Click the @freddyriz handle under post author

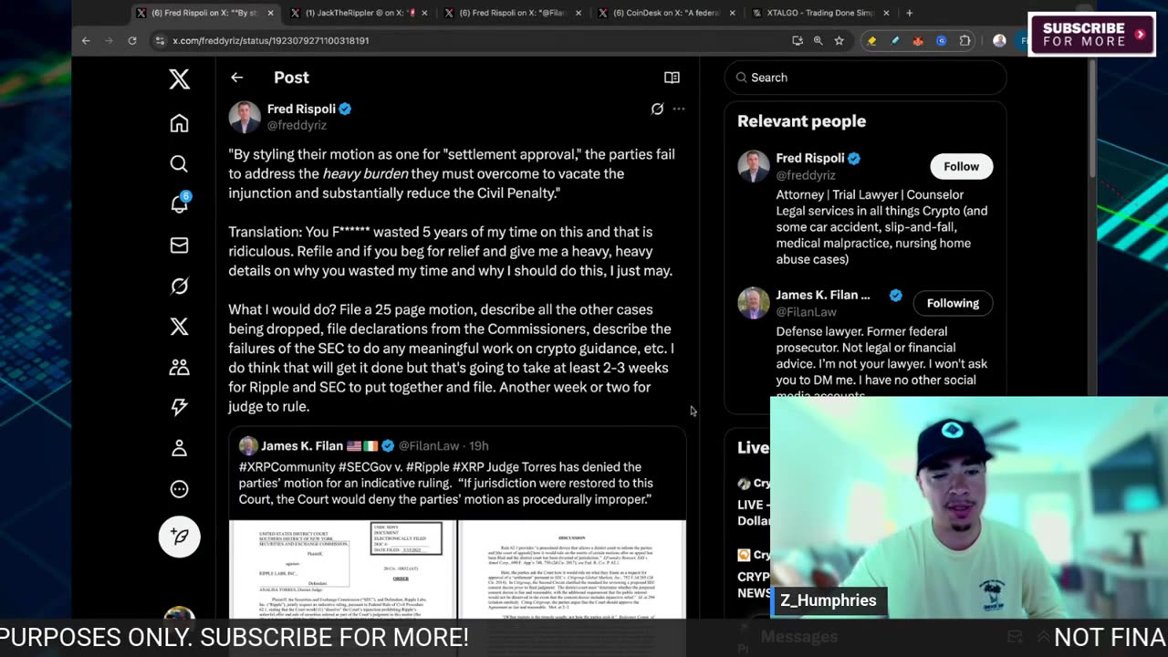(297, 125)
